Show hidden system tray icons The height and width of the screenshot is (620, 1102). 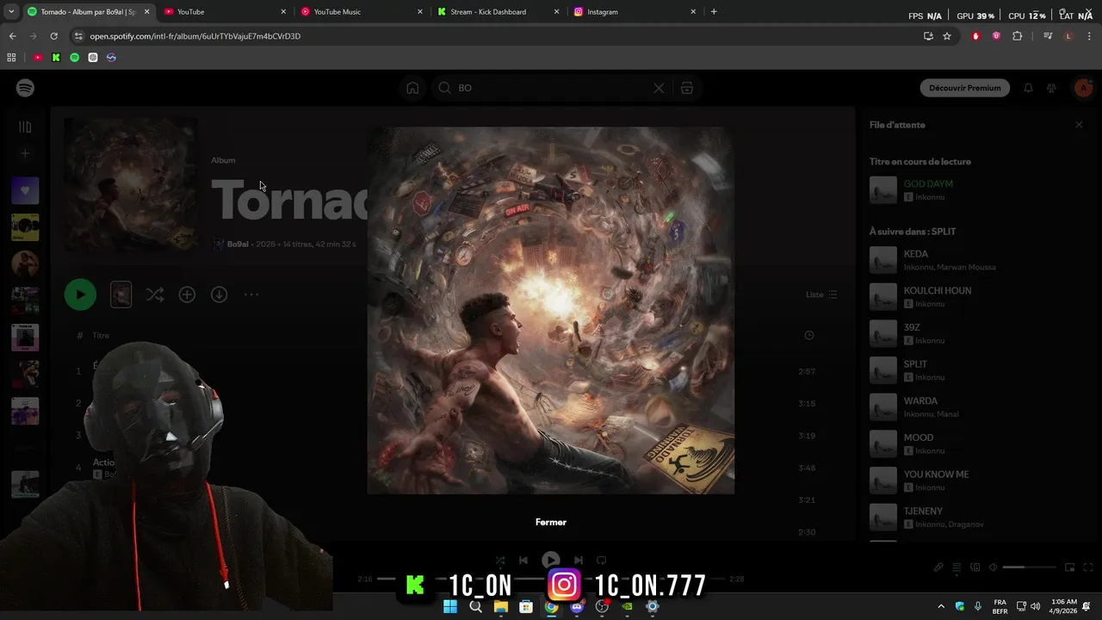[940, 606]
